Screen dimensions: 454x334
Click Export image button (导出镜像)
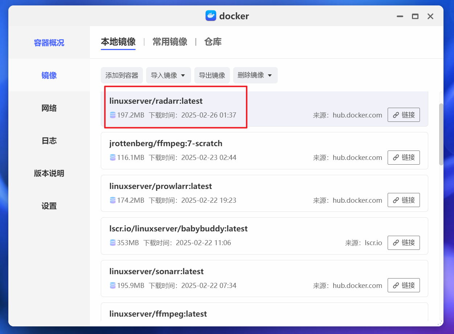pyautogui.click(x=212, y=75)
